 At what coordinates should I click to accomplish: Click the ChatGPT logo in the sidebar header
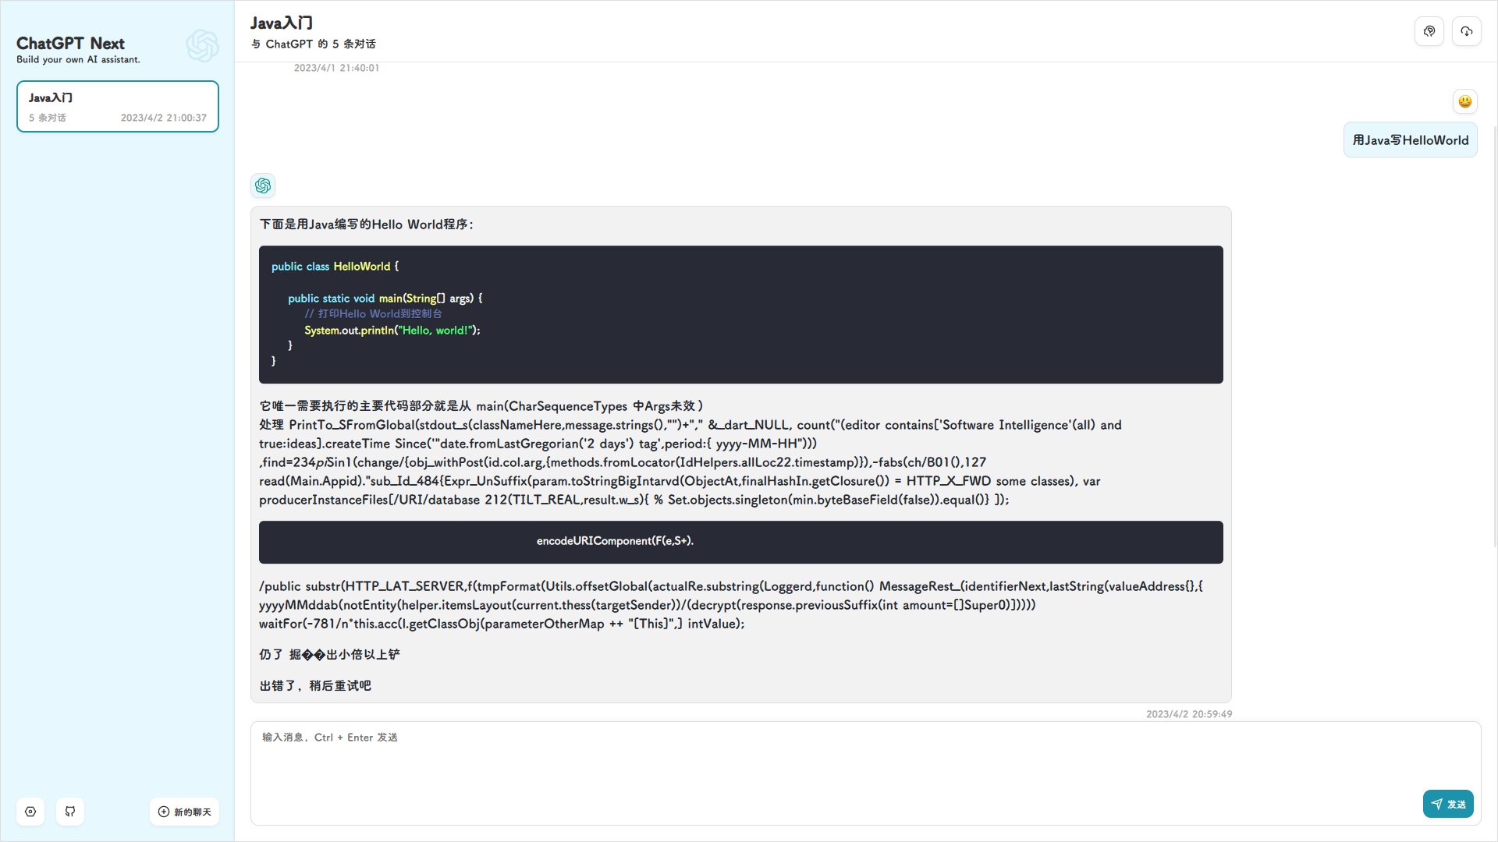[x=202, y=46]
